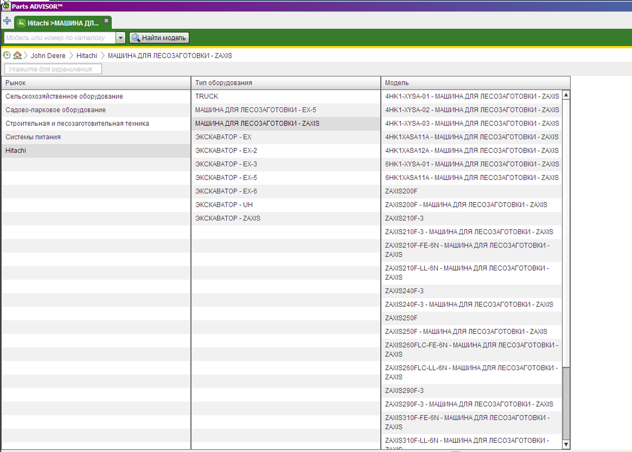632x452 pixels.
Task: Choose ЭКСКАВАТОР - EX-3 equipment type
Action: click(226, 164)
